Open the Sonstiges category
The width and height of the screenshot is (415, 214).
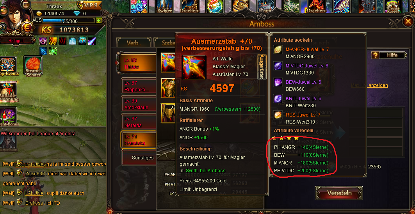coord(139,158)
